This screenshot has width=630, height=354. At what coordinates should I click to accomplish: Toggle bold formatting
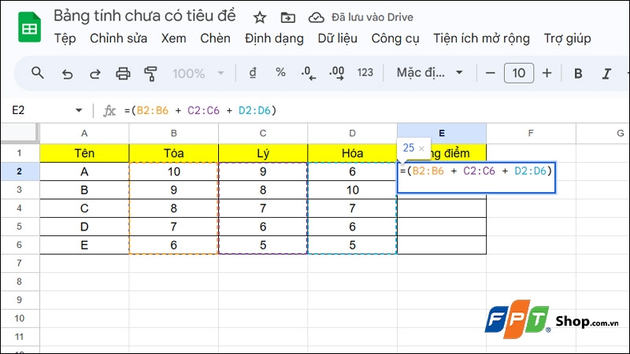tap(578, 73)
